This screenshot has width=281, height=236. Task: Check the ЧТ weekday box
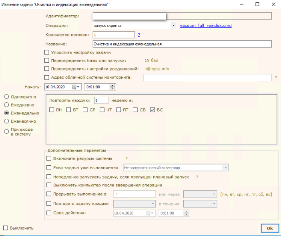click(x=102, y=110)
